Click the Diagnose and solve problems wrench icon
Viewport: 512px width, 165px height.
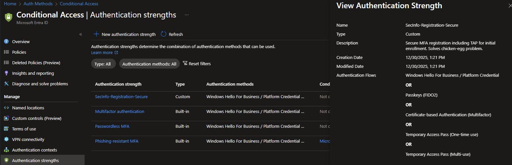pos(6,84)
